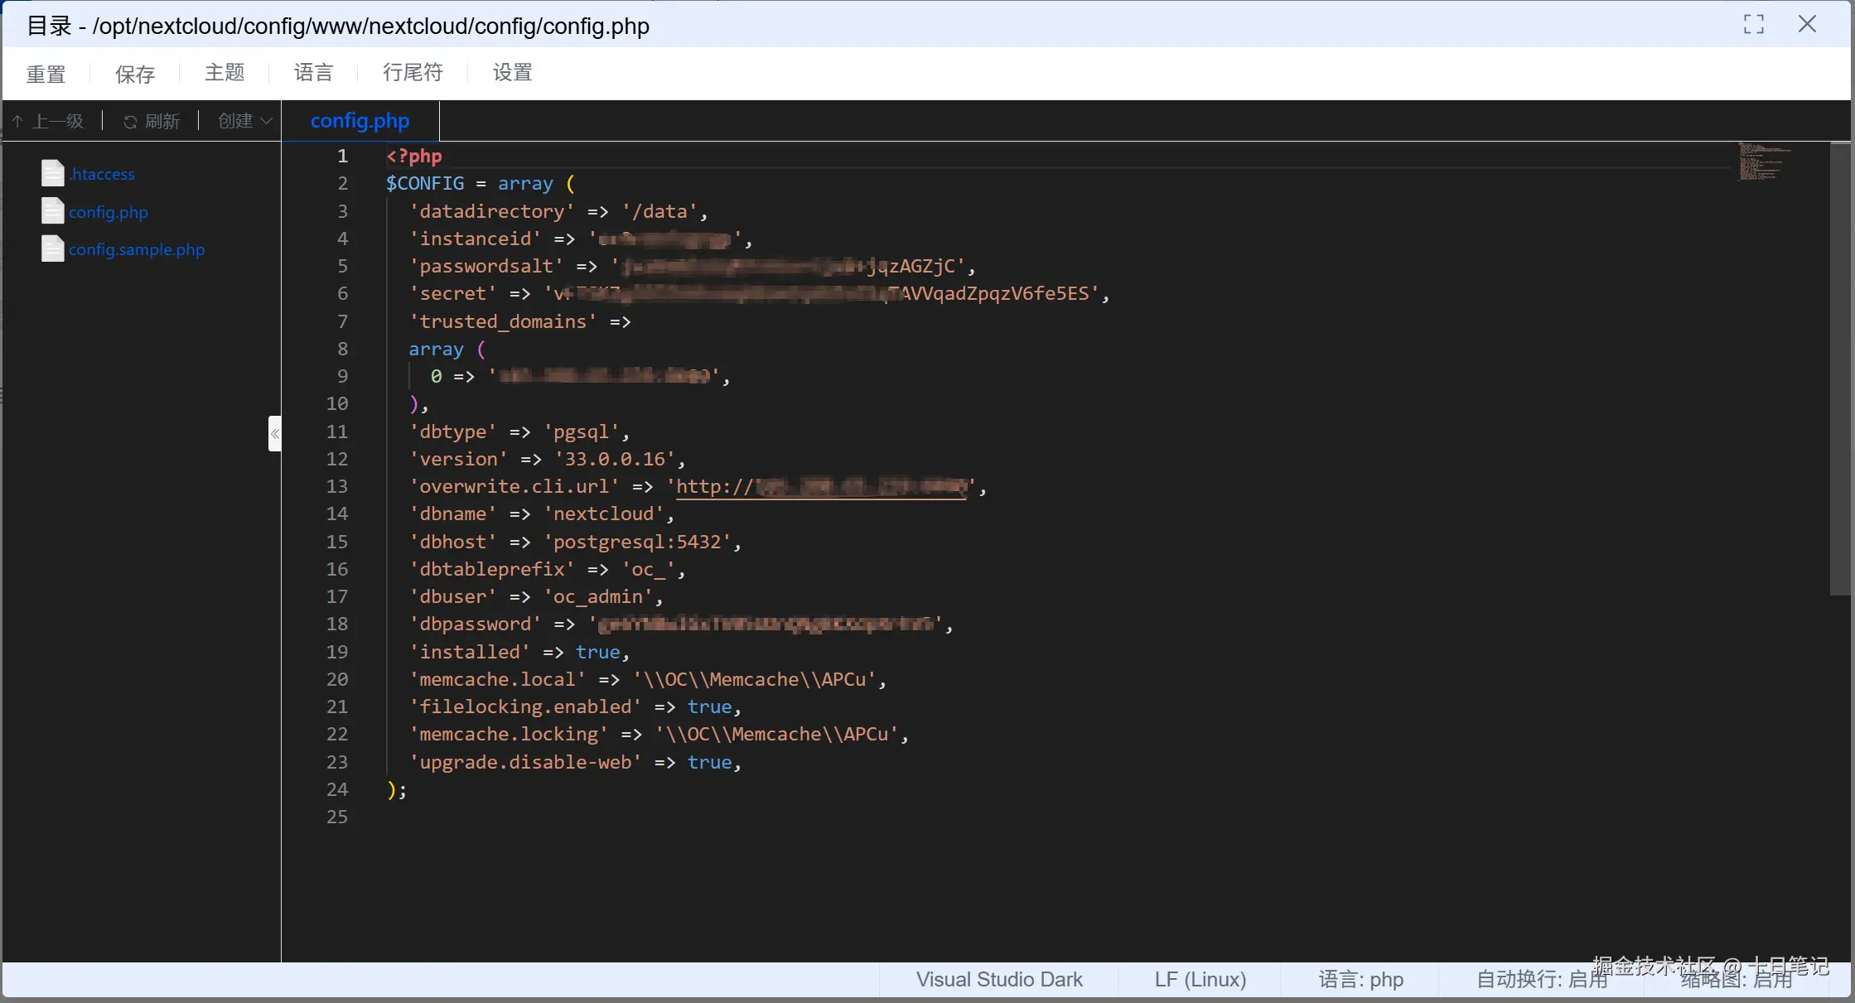The image size is (1855, 1003).
Task: Open the 行尾符 line-ending menu
Action: [413, 73]
